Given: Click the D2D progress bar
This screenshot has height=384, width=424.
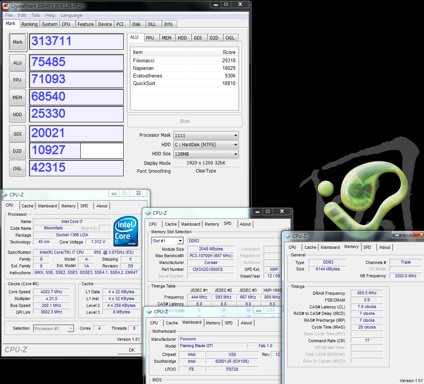Looking at the screenshot, I should 77,151.
